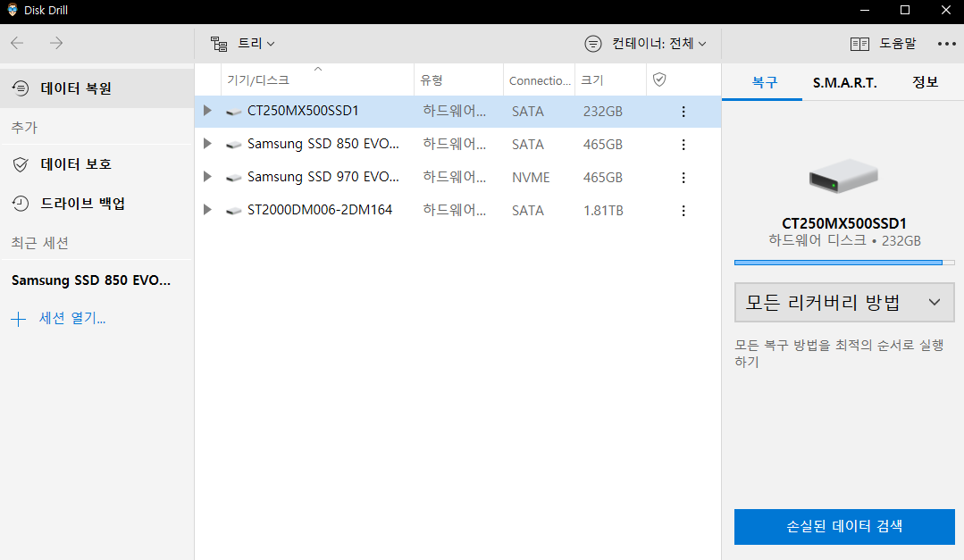This screenshot has width=964, height=560.
Task: Switch to the 복구 tab
Action: 764,82
